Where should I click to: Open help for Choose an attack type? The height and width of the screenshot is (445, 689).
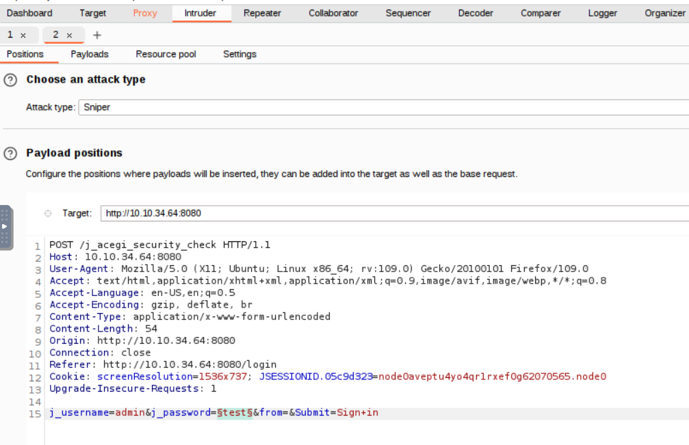tap(10, 80)
